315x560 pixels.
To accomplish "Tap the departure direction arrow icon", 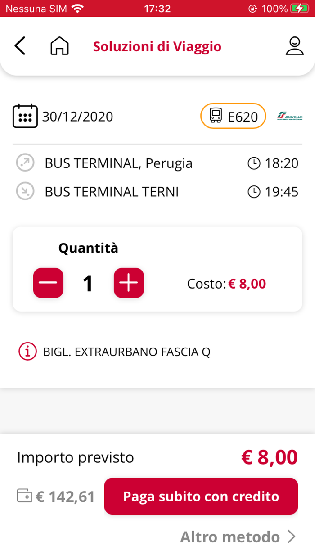I will pos(25,163).
